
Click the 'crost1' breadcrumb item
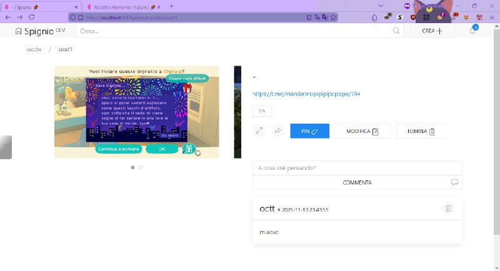(66, 49)
